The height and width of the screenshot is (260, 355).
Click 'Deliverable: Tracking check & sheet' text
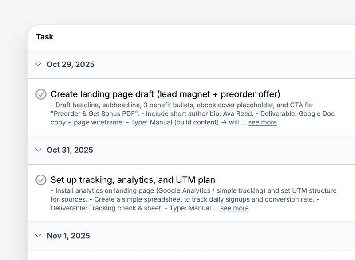105,208
